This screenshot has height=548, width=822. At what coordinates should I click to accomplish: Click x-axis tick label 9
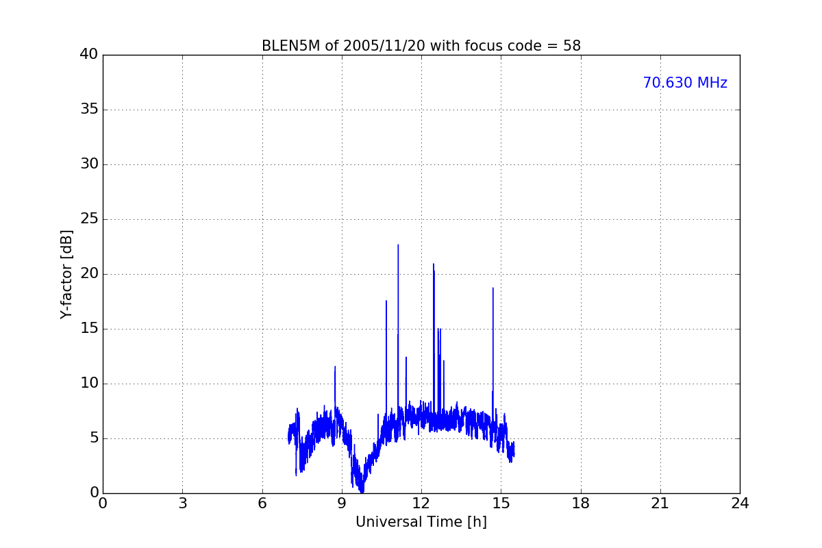342,503
